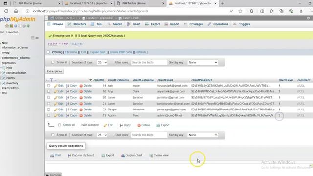Open the Browse tab

[x=55, y=24]
